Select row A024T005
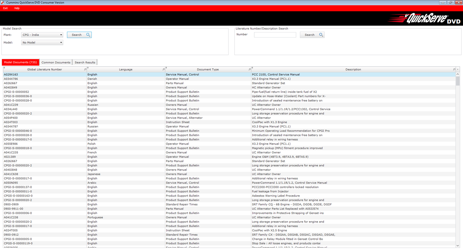Viewport: 463px width, 250px height. (229, 231)
